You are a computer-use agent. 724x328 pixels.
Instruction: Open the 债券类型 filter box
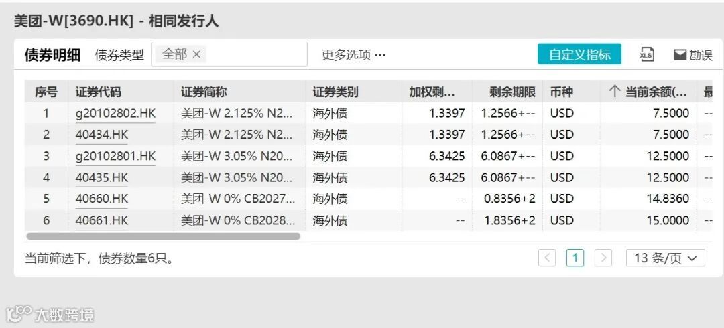(229, 54)
